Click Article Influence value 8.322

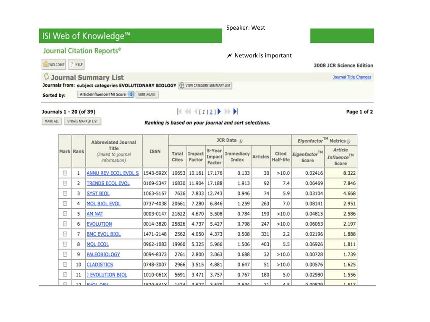tap(349, 173)
